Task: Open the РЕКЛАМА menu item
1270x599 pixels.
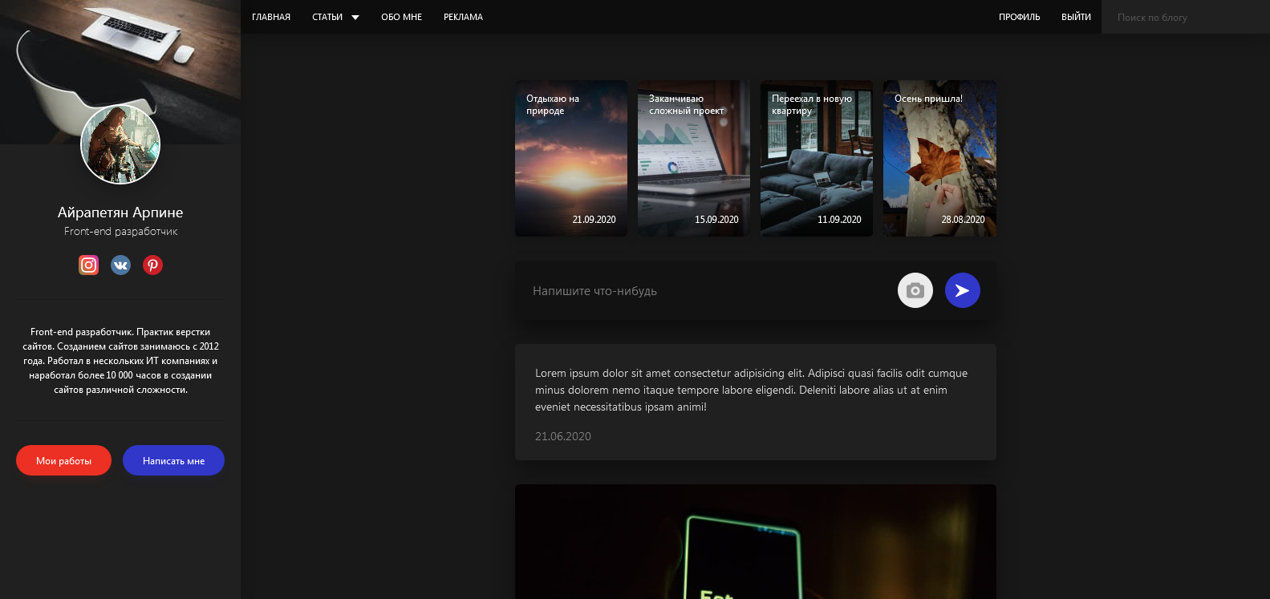Action: (463, 17)
